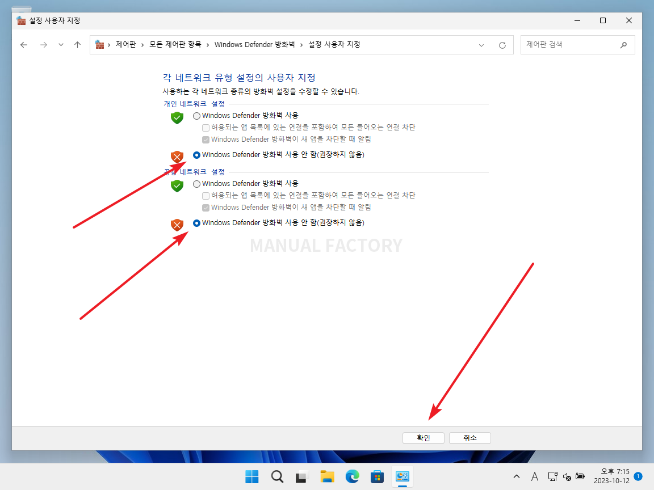Click heading 각 네트워크 유형 설정의 사용자 지정

239,78
